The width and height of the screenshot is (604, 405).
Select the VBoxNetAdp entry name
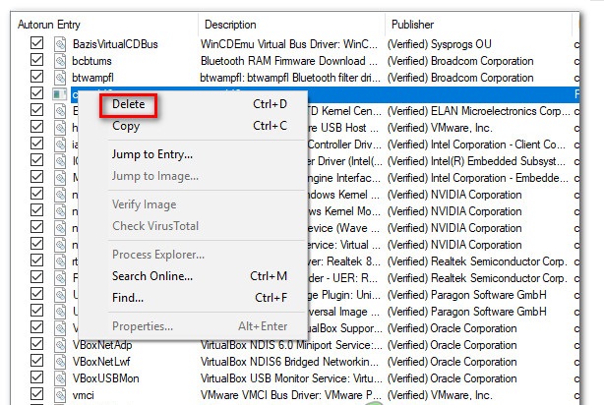[102, 345]
